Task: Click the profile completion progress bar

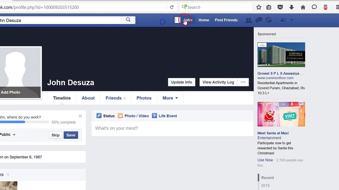Action: 24,122
